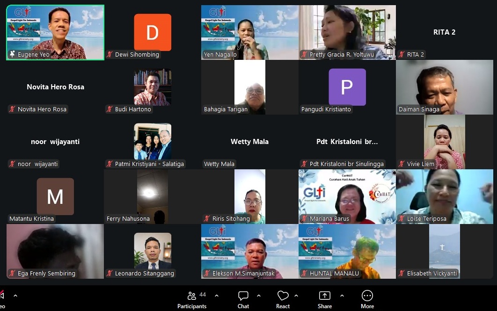Viewport: 497px width, 311px height.
Task: Click the brown M avatar of Matantu Kristina
Action: coord(55,196)
